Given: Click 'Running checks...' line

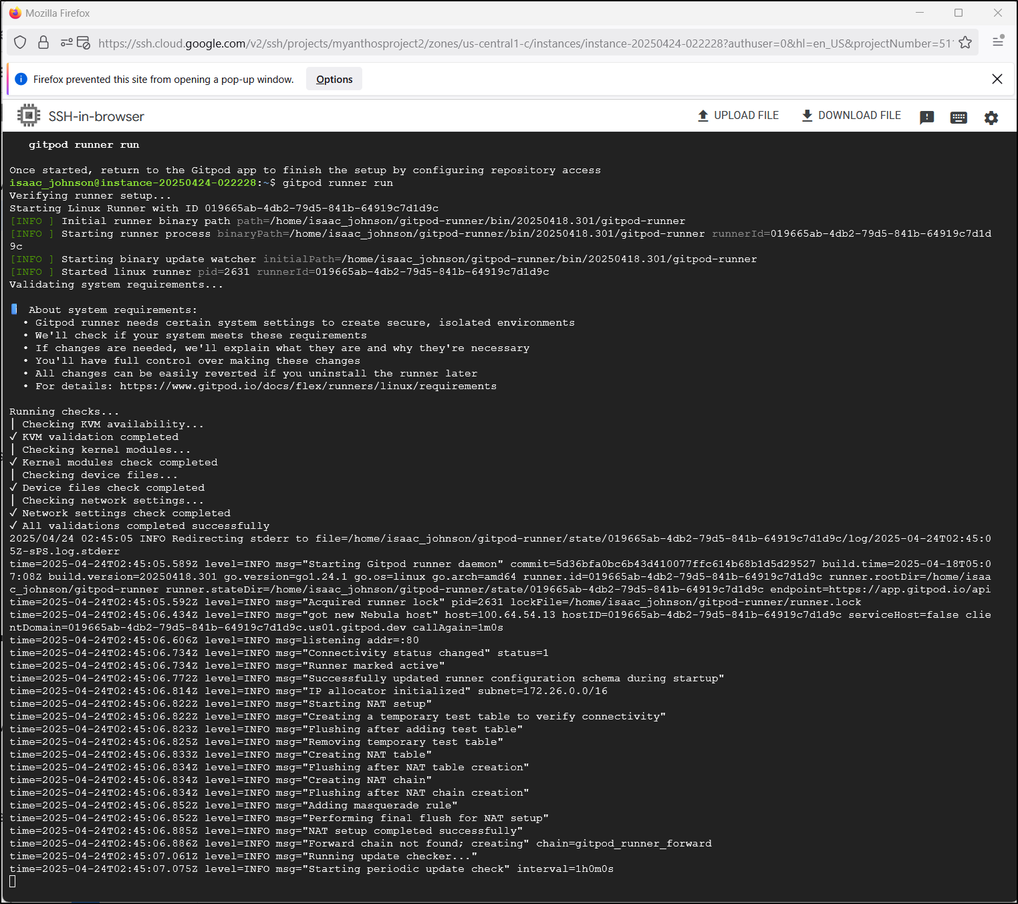Looking at the screenshot, I should point(64,411).
